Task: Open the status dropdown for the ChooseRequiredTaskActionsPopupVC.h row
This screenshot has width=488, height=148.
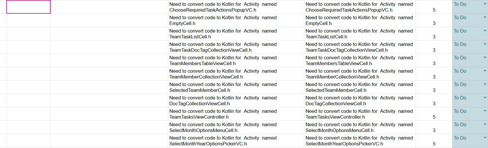Action: point(485,4)
